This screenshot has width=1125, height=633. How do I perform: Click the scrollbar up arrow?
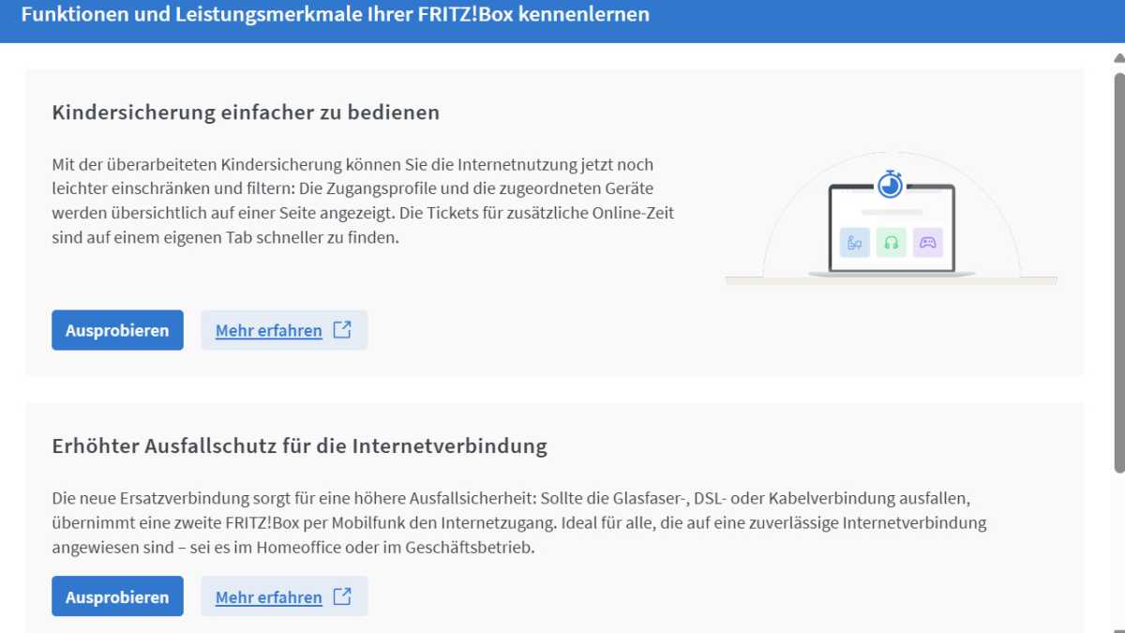click(1118, 58)
